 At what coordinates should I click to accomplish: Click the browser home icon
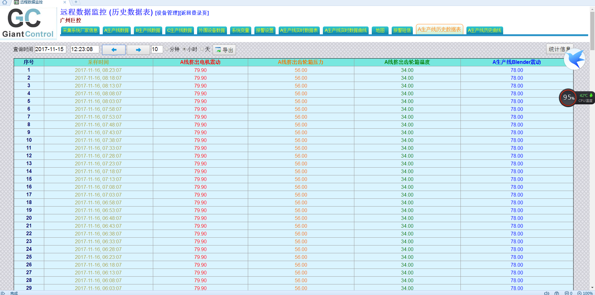point(5,2)
